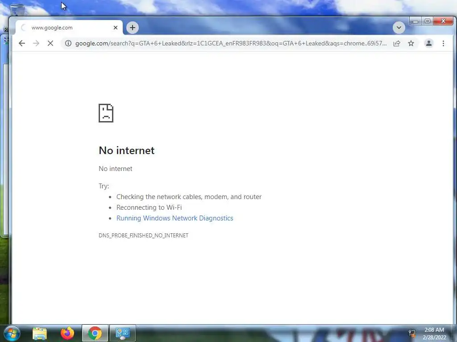Minimize the Chrome window
Screen dimensions: 457x342
415,21
